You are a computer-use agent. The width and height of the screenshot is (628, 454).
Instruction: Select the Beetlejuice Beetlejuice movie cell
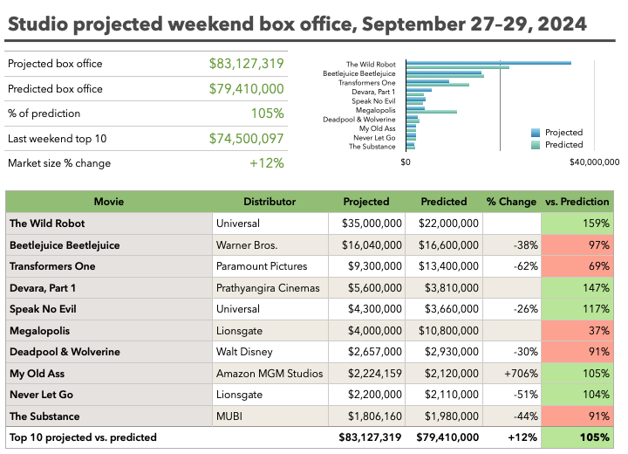pos(109,245)
